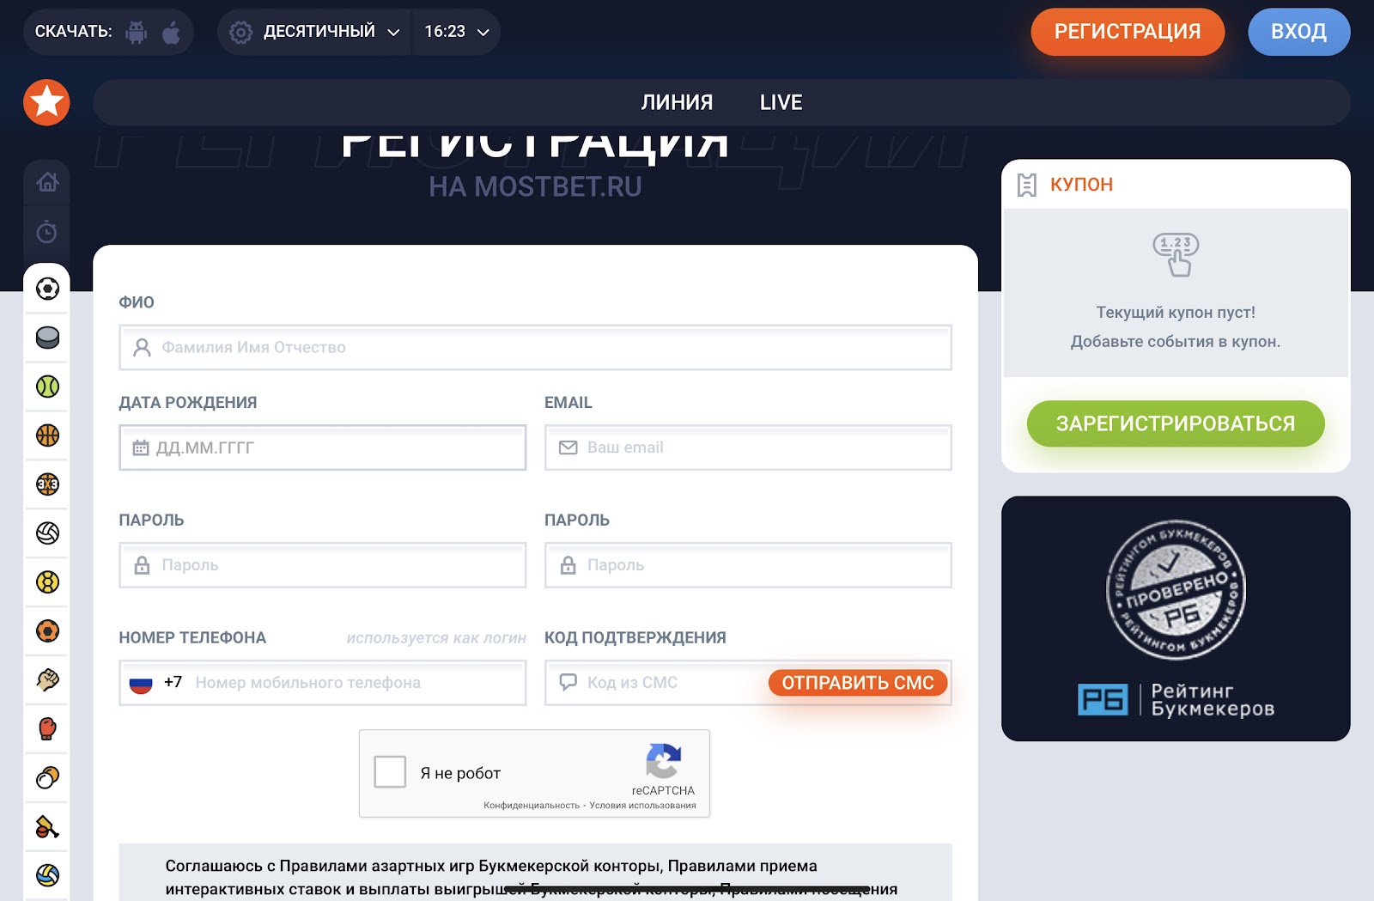Image resolution: width=1374 pixels, height=901 pixels.
Task: Open the home icon in sidebar
Action: (x=47, y=182)
